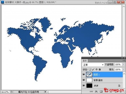Click the status bar info arrow
The width and height of the screenshot is (126, 94).
click(x=45, y=92)
